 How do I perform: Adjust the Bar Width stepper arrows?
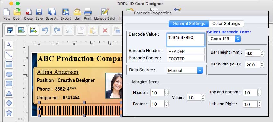(262, 65)
